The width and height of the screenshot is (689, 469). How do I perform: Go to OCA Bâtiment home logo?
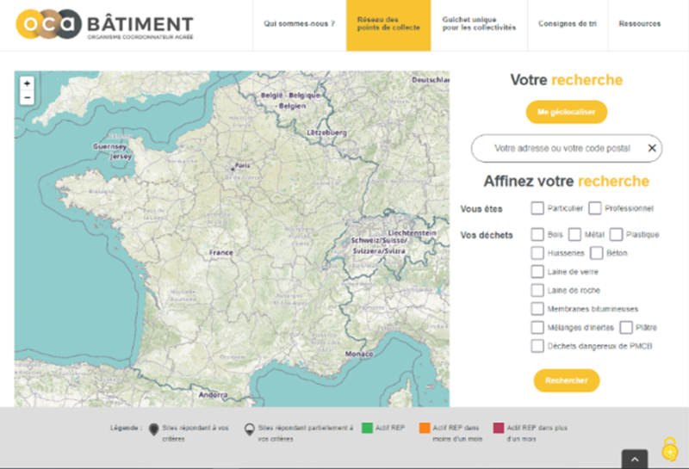[x=104, y=25]
